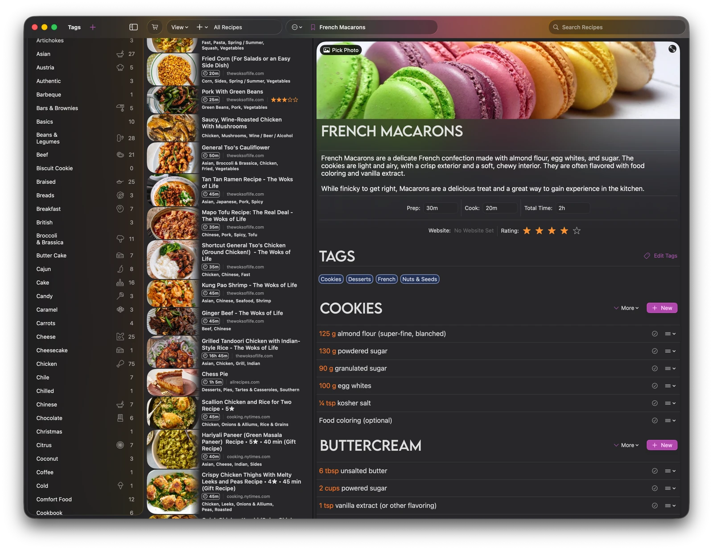Click the Search Recipes field

617,27
